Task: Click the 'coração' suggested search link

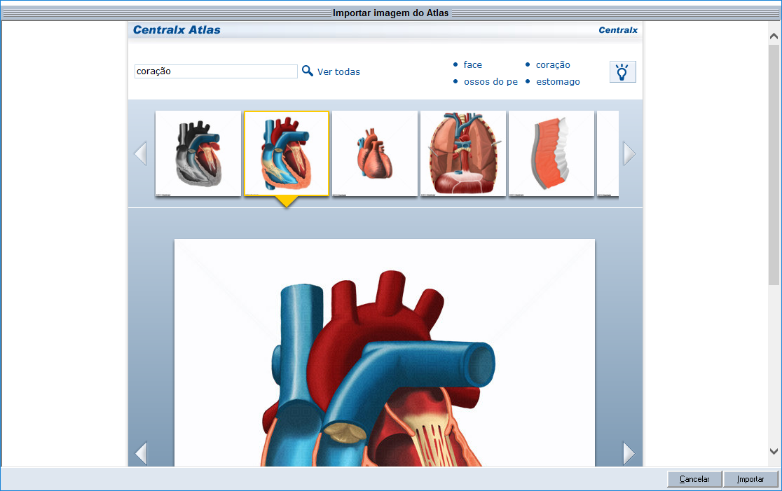Action: tap(553, 64)
